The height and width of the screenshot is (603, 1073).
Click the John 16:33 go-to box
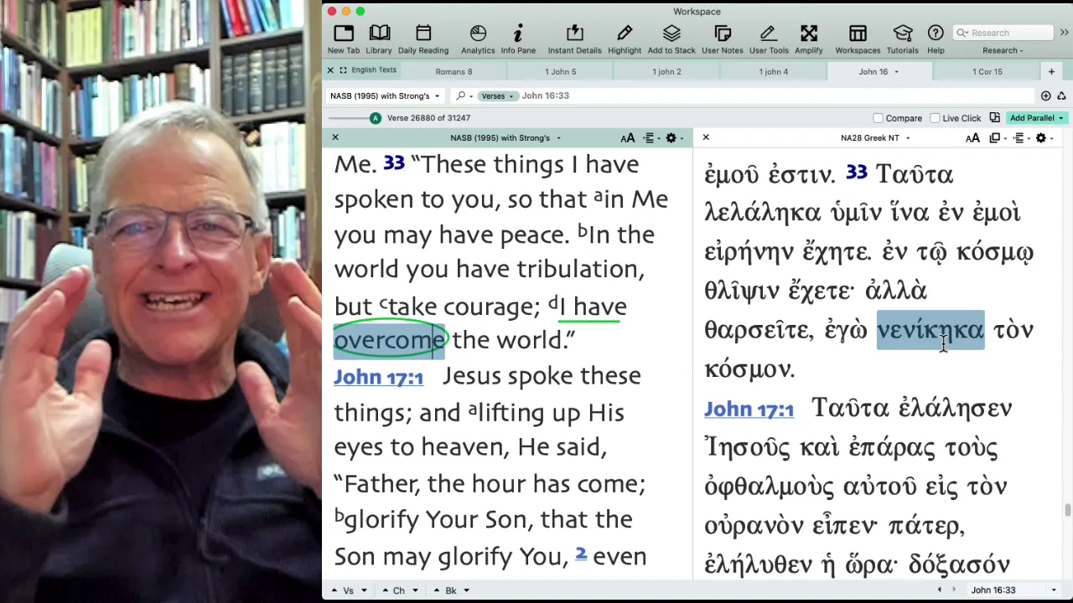(x=1008, y=590)
